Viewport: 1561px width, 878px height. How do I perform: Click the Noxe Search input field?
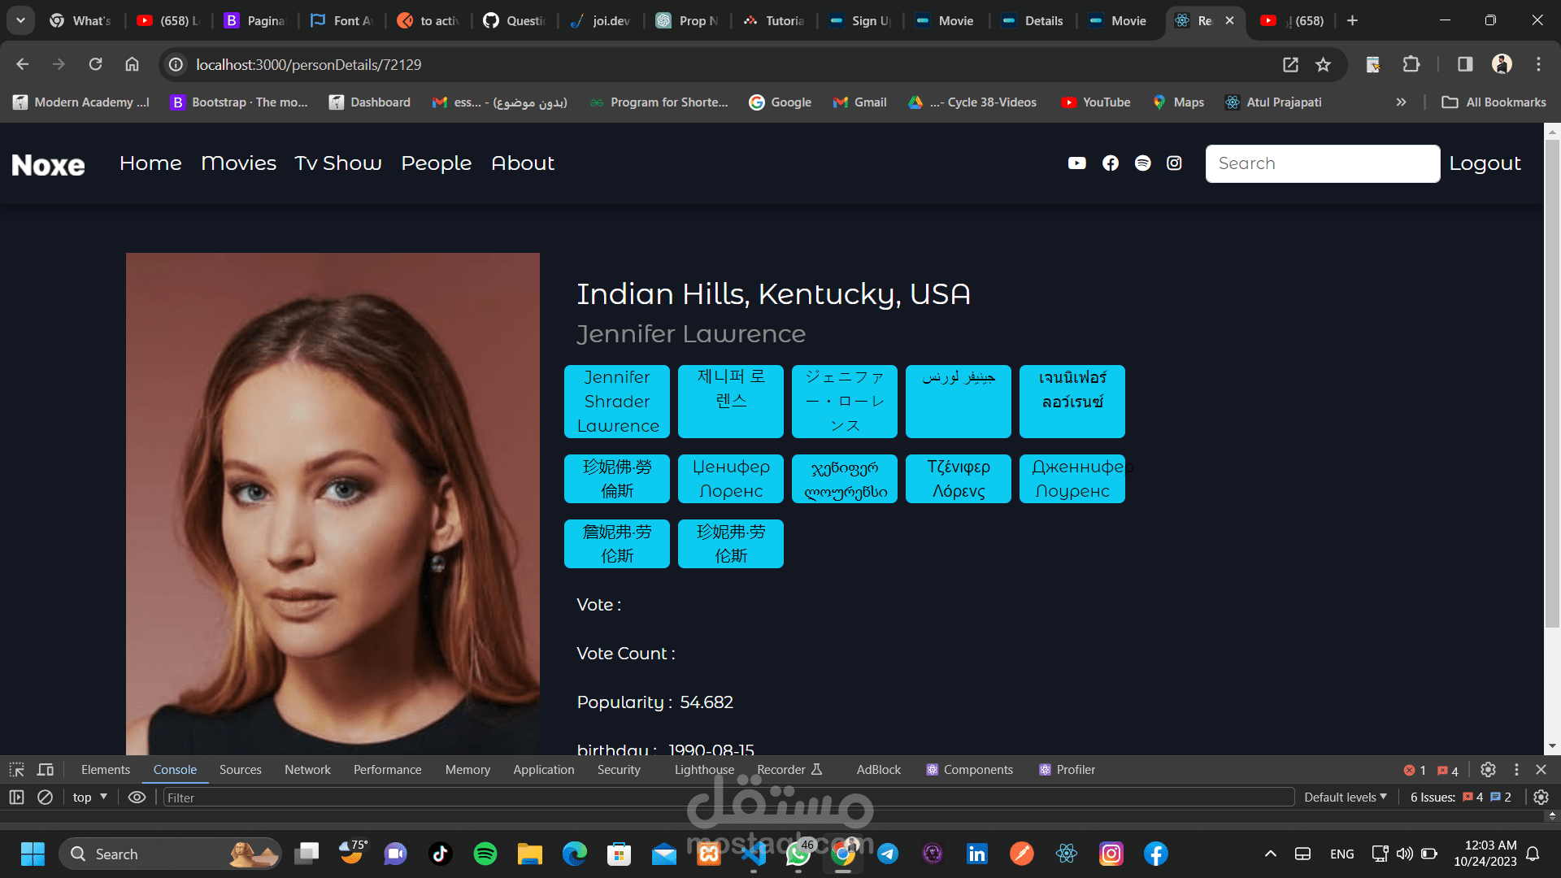tap(1322, 163)
